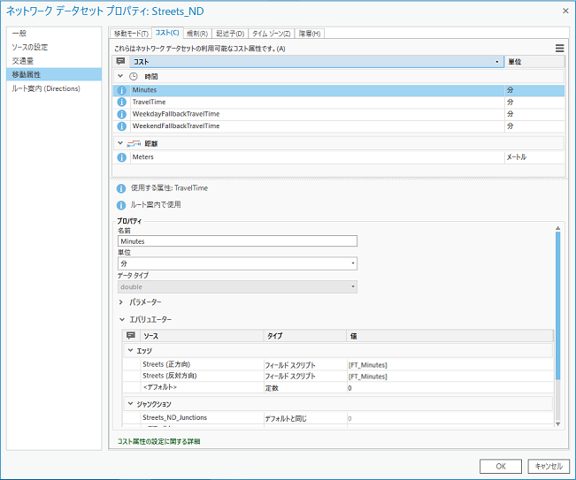The height and width of the screenshot is (480, 576).
Task: Click the info icon beside Meters row
Action: pos(121,156)
